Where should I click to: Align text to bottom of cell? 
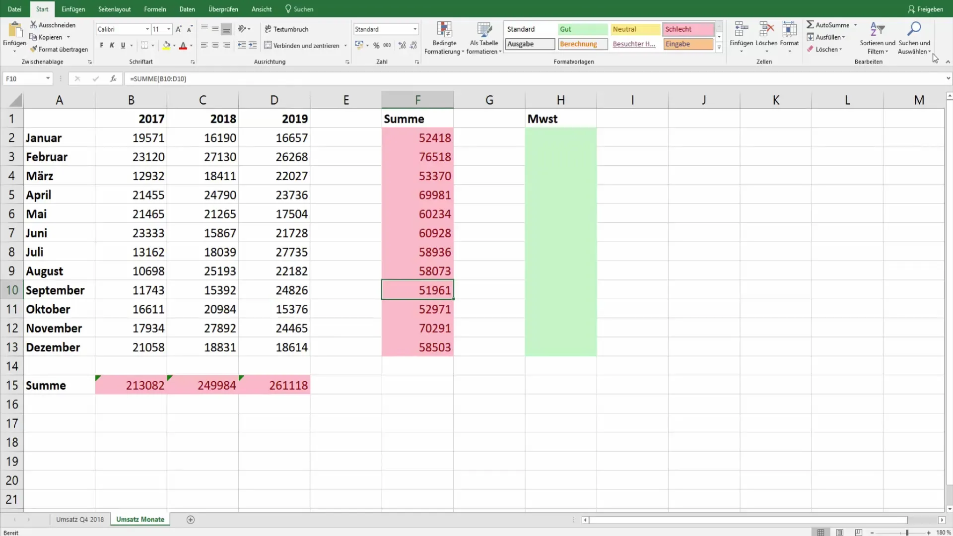click(x=226, y=29)
